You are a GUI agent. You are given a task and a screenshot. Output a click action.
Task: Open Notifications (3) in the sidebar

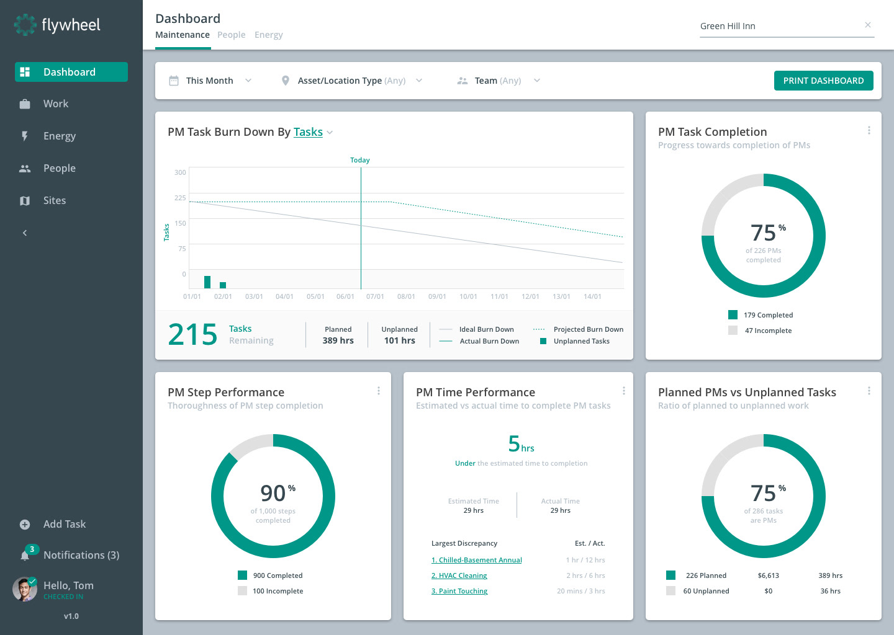pyautogui.click(x=81, y=555)
